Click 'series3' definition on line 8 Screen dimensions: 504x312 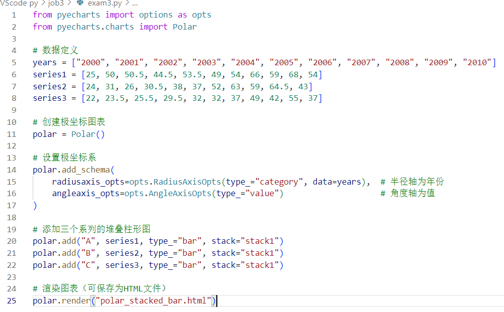click(50, 98)
